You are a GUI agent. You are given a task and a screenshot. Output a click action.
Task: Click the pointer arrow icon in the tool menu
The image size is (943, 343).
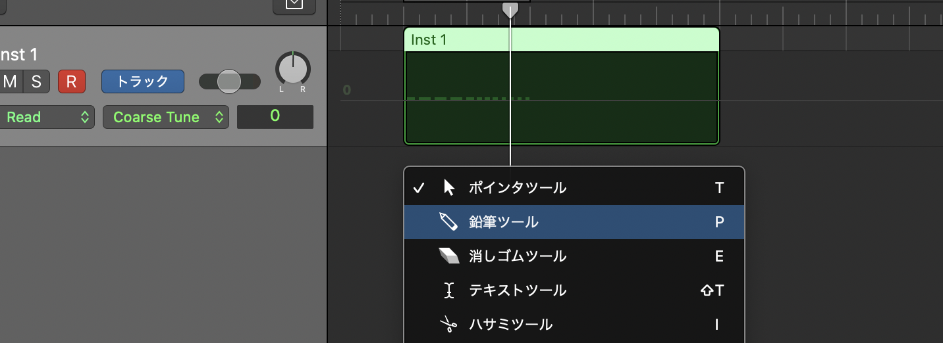pyautogui.click(x=449, y=188)
